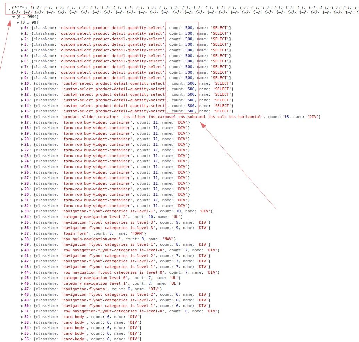Expand object at index 1
Screen dimensions: 359x342
[22, 33]
